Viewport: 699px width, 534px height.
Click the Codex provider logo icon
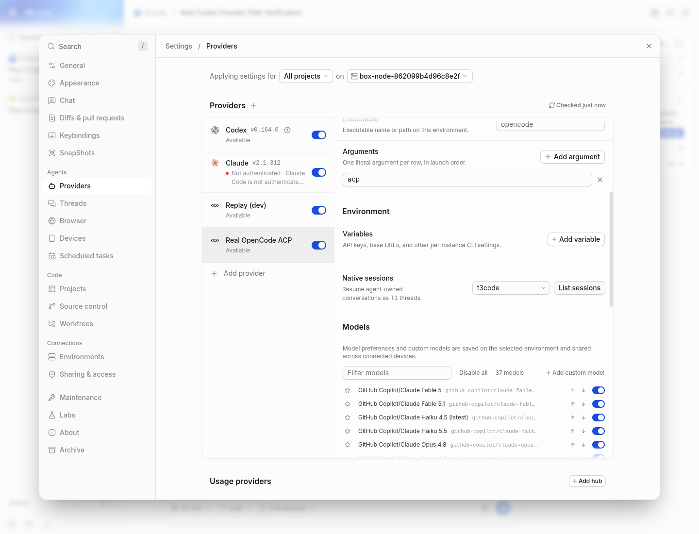point(215,130)
